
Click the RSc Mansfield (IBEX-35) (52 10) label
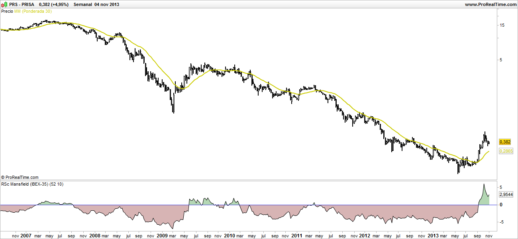(32, 184)
